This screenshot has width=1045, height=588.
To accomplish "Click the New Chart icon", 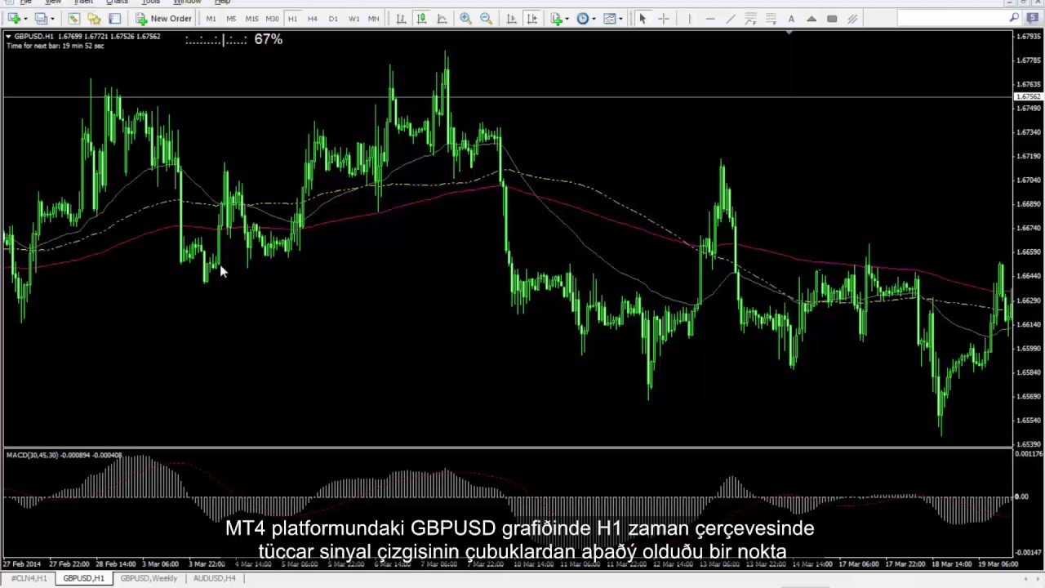I will click(x=14, y=18).
